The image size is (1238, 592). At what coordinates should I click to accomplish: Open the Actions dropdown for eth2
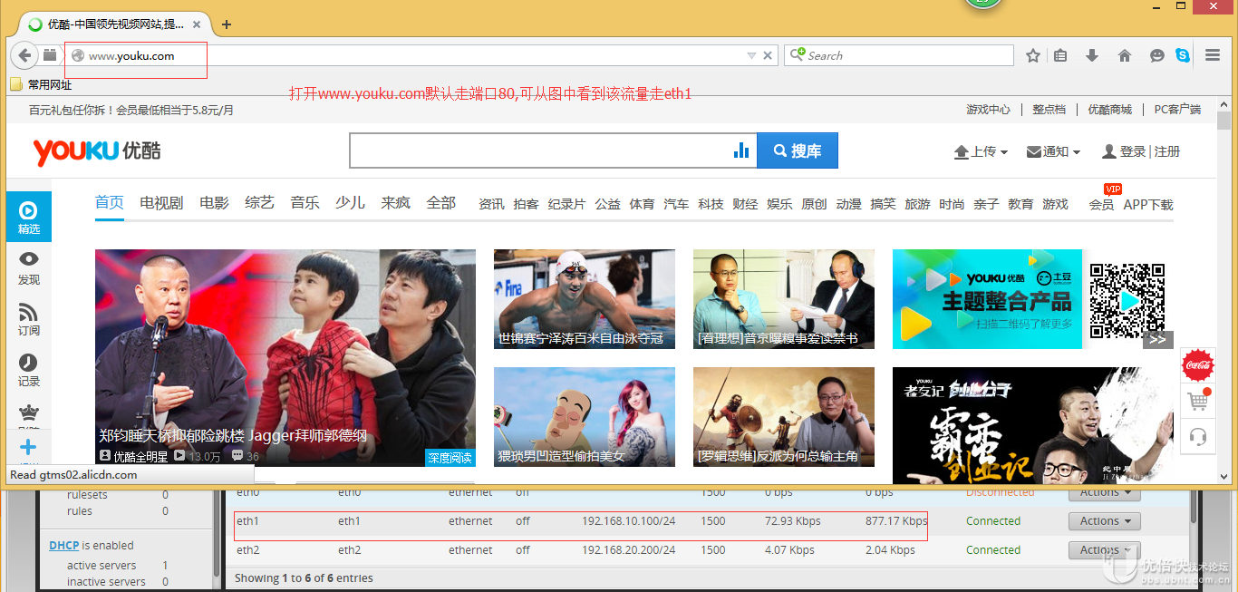[1104, 550]
